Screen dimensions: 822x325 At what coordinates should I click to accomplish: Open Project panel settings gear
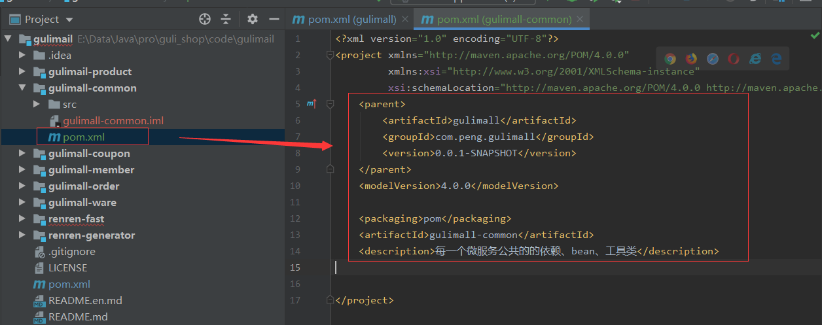click(253, 19)
